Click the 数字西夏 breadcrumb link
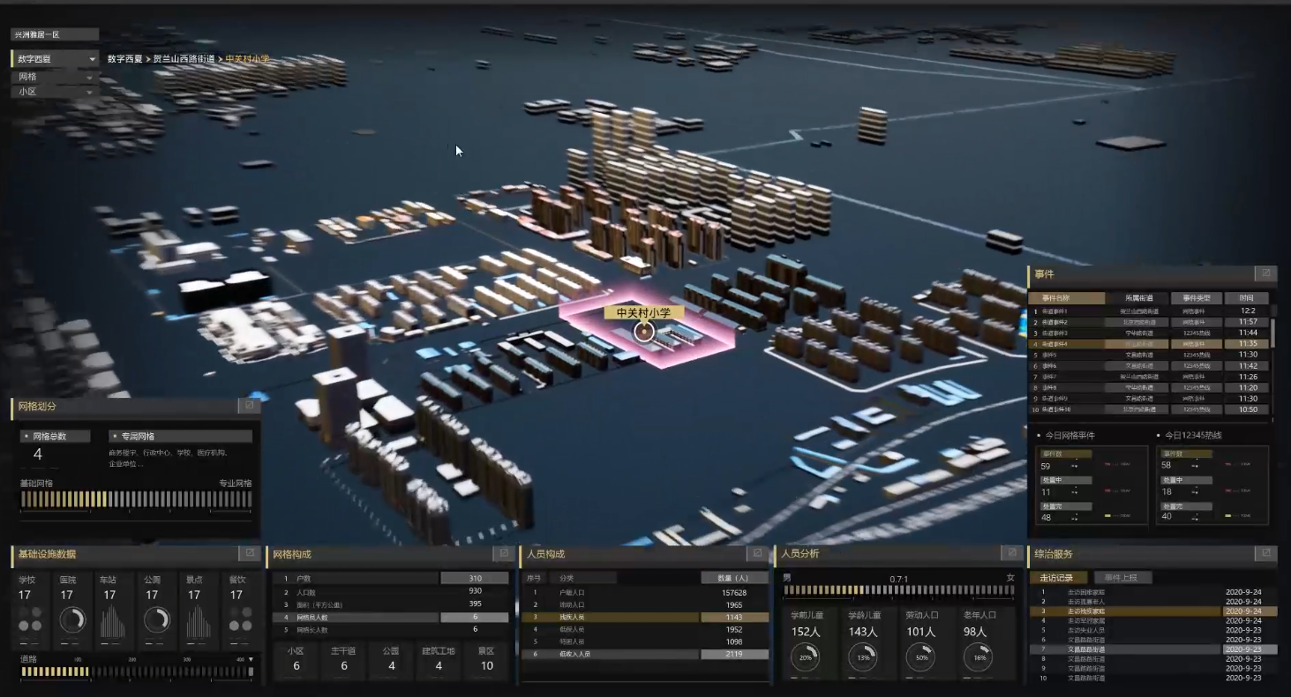This screenshot has height=697, width=1291. (124, 59)
